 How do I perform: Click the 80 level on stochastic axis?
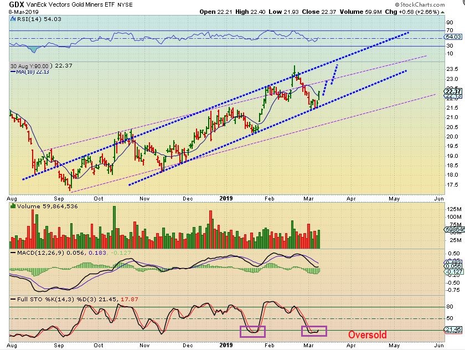[449, 307]
